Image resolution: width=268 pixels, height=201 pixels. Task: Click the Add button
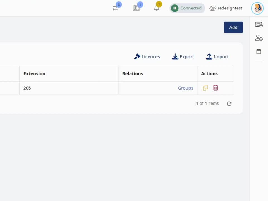point(233,27)
